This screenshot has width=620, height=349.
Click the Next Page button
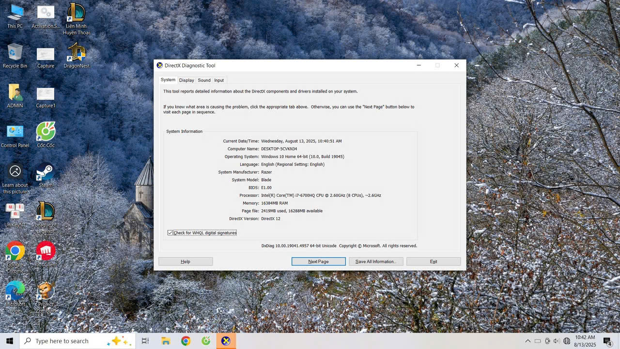318,262
